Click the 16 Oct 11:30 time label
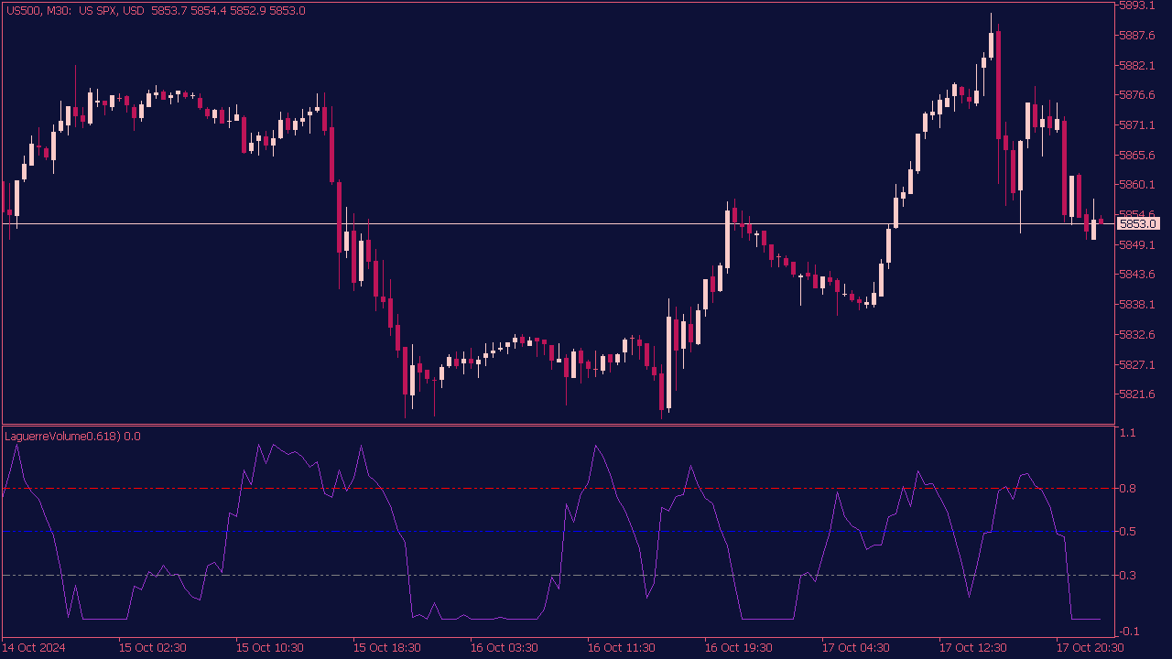The image size is (1172, 659). pos(622,648)
